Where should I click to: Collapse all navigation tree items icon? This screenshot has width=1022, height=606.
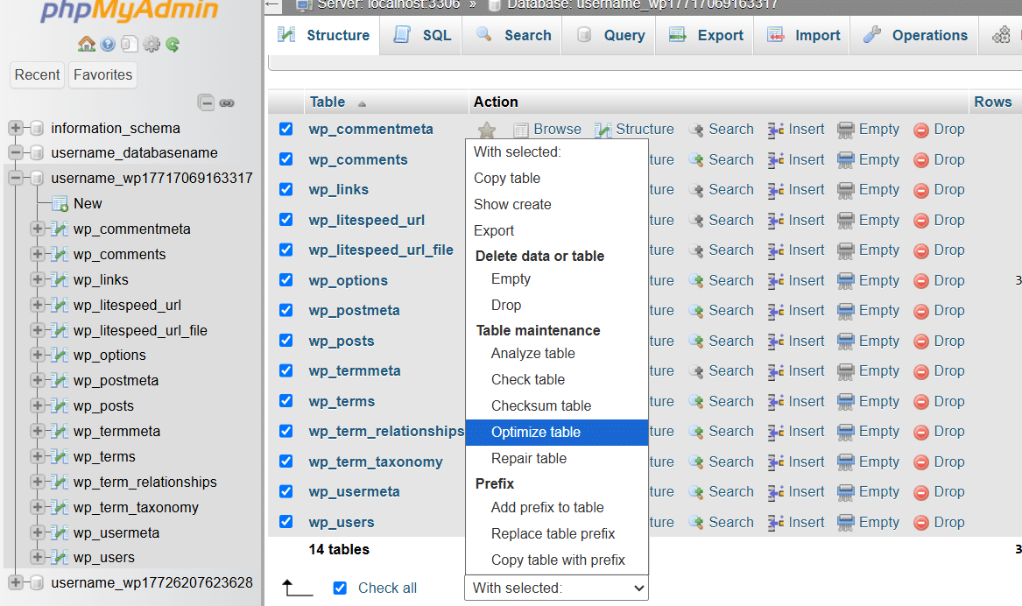(x=206, y=103)
